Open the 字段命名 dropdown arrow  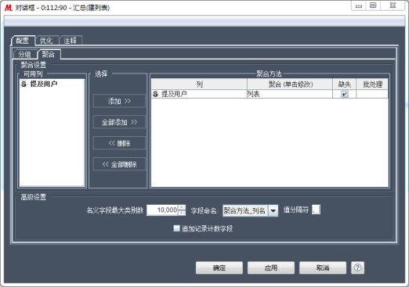[273, 210]
